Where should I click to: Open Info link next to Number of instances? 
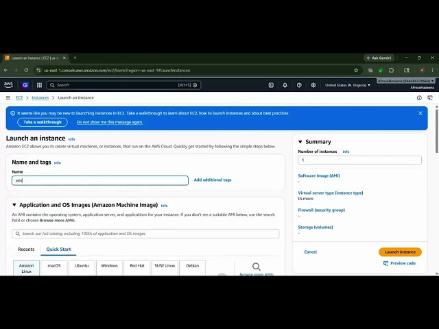pyautogui.click(x=346, y=151)
